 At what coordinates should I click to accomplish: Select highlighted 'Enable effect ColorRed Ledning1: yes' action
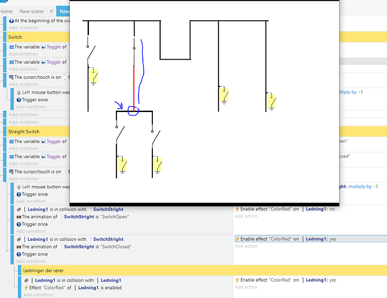coord(311,239)
